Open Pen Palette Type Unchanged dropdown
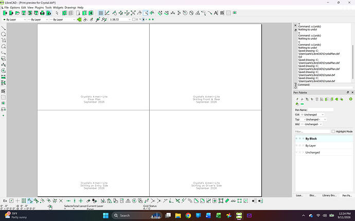The image size is (355, 221). pos(313,119)
